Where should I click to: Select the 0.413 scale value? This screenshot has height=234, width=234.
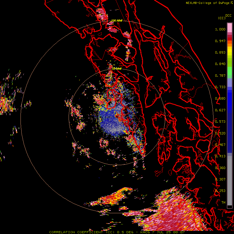220,156
